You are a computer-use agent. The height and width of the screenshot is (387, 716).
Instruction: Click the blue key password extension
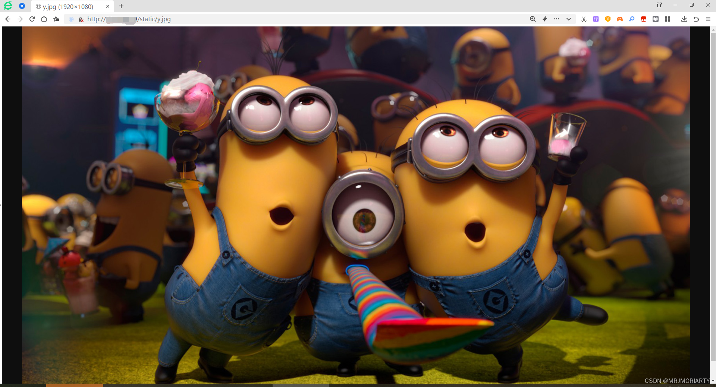632,19
